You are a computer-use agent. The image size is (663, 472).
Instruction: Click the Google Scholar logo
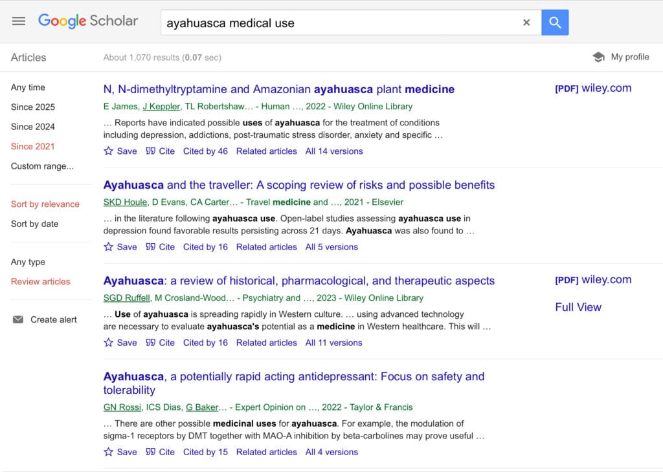(x=88, y=21)
